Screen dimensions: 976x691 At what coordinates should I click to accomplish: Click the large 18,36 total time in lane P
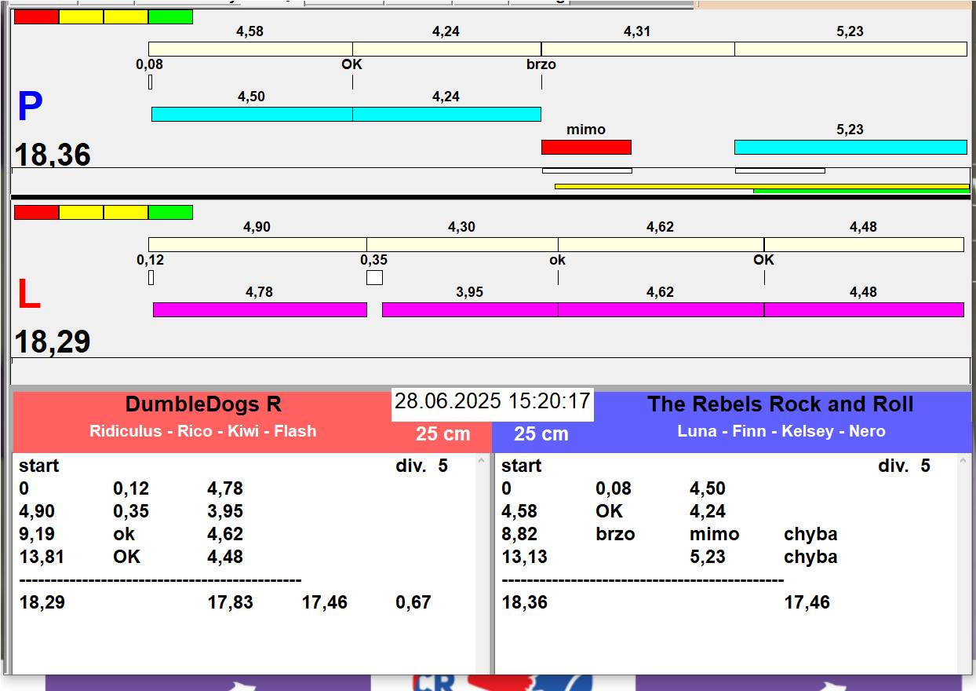53,155
